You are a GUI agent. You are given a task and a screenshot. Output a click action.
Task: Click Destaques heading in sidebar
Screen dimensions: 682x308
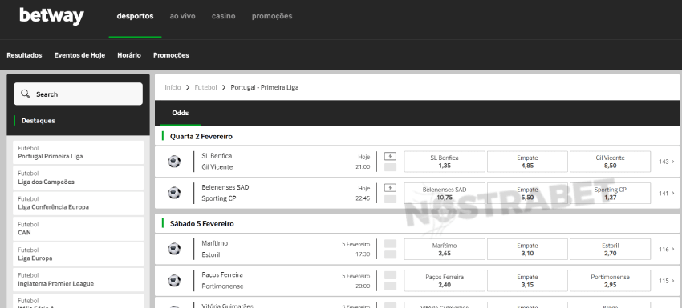(39, 121)
